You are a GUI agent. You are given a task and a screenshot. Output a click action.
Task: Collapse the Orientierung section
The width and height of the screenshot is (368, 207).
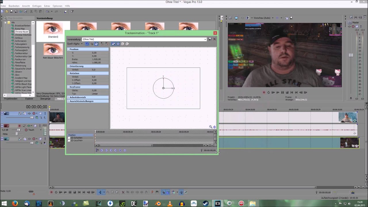[x=68, y=66]
